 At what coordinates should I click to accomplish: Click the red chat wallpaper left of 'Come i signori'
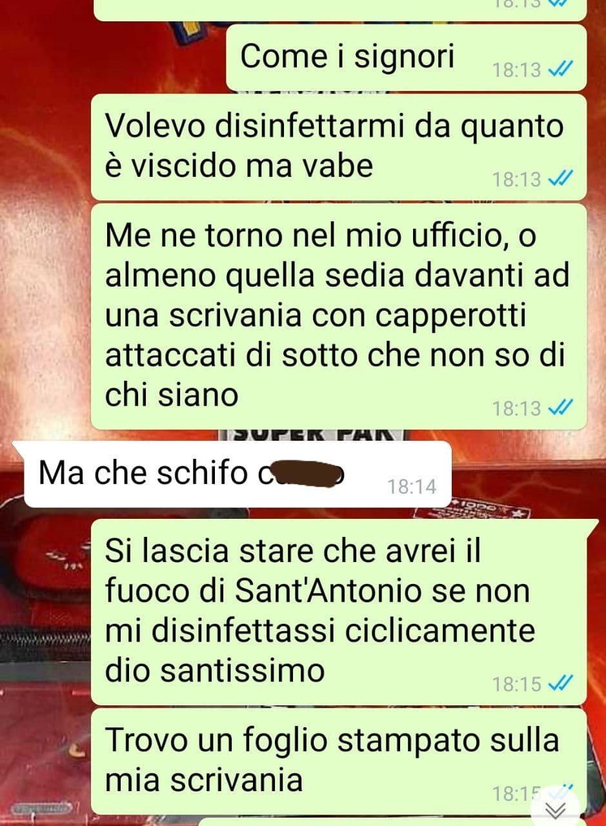110,58
